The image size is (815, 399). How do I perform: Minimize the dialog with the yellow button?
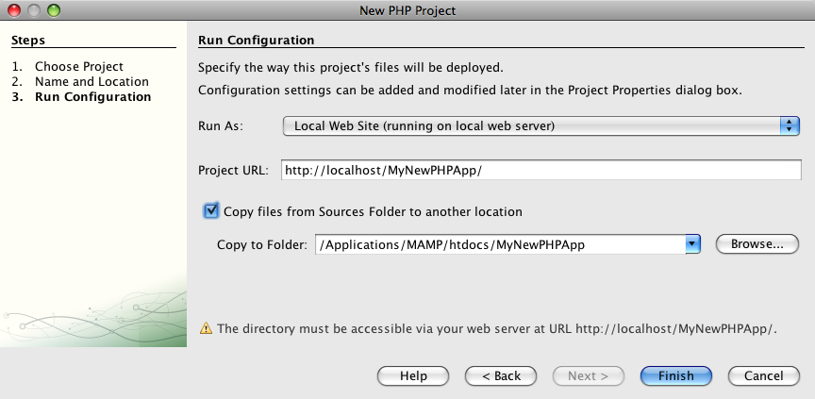(33, 11)
